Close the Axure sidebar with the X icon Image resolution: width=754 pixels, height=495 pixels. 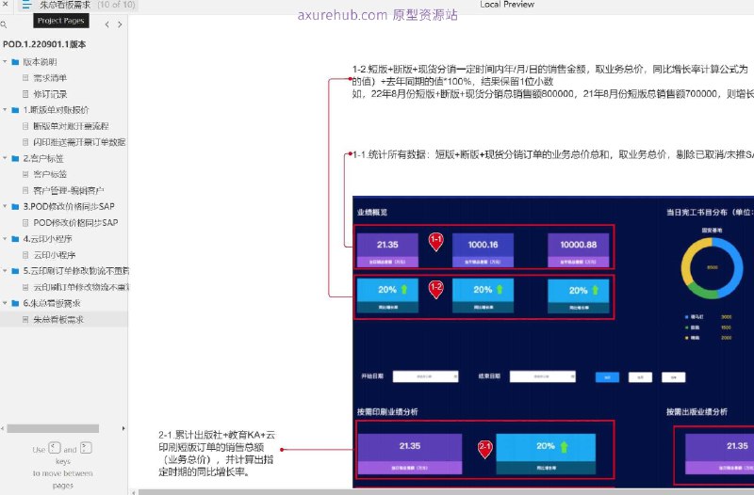6,4
